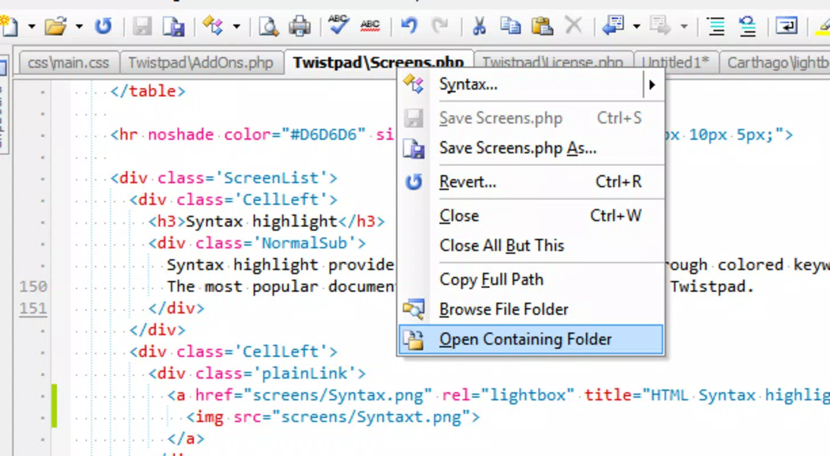This screenshot has width=830, height=456.
Task: Click the Syntax toolbar icon
Action: coord(213,26)
